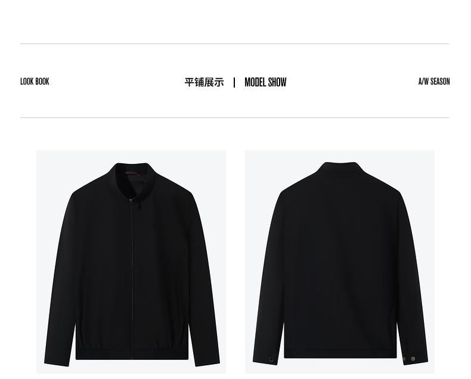Click the stand collar on back view jacket
Image resolution: width=471 pixels, height=379 pixels.
pos(340,167)
